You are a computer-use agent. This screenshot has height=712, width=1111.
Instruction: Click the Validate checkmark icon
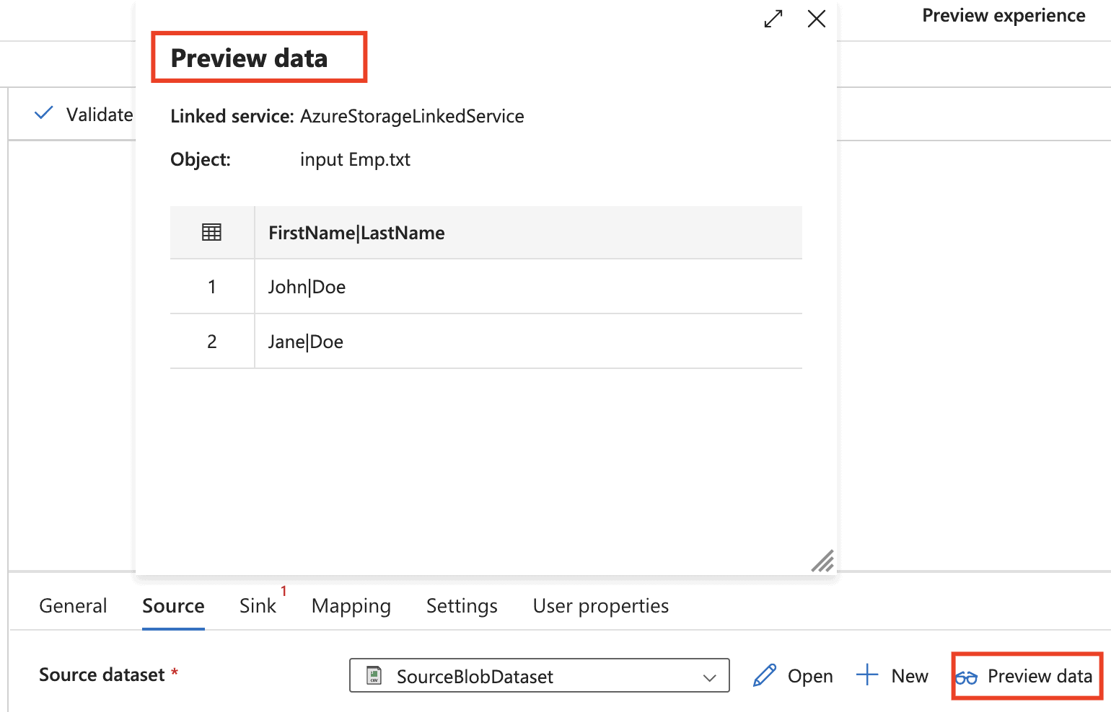tap(44, 113)
